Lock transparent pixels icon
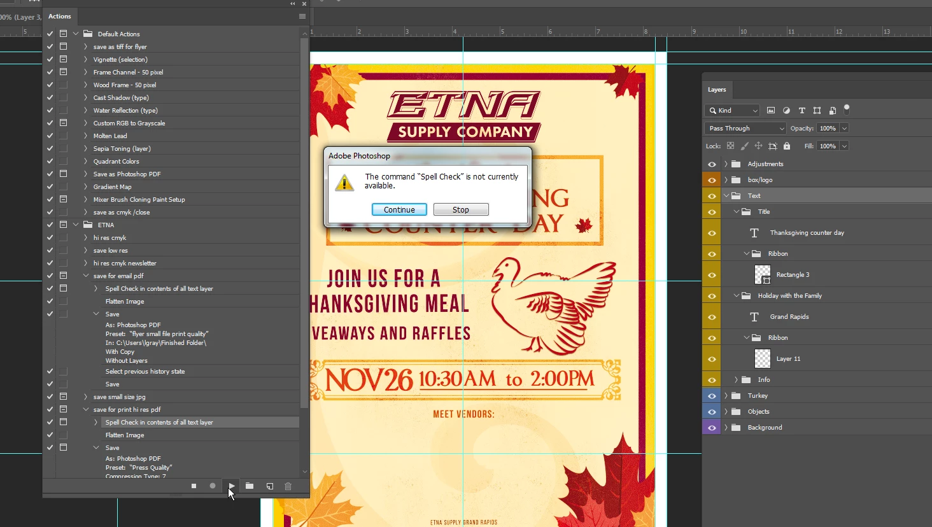This screenshot has width=932, height=527. [730, 146]
